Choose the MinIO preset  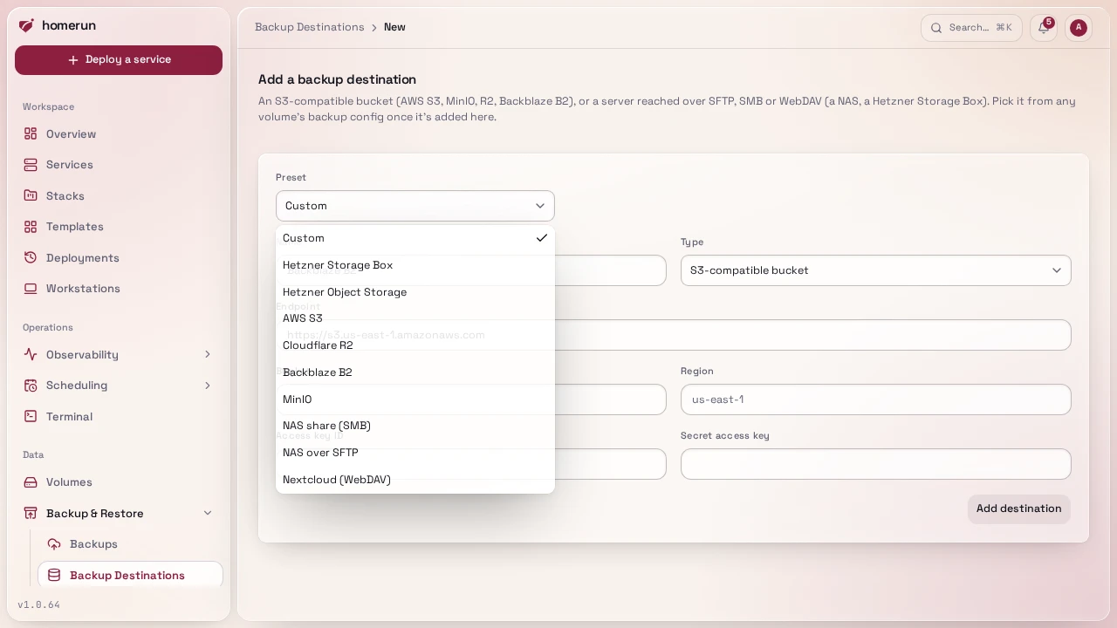pyautogui.click(x=415, y=399)
